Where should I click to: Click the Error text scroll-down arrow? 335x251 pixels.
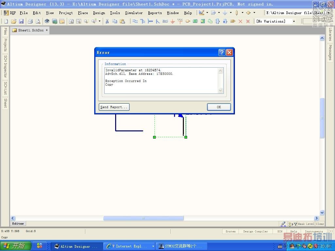point(220,91)
